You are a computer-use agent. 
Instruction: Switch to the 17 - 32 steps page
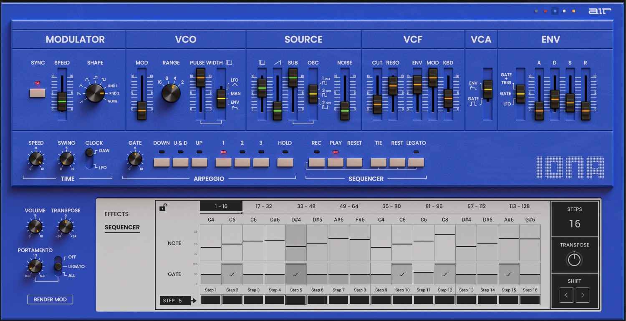tap(263, 206)
